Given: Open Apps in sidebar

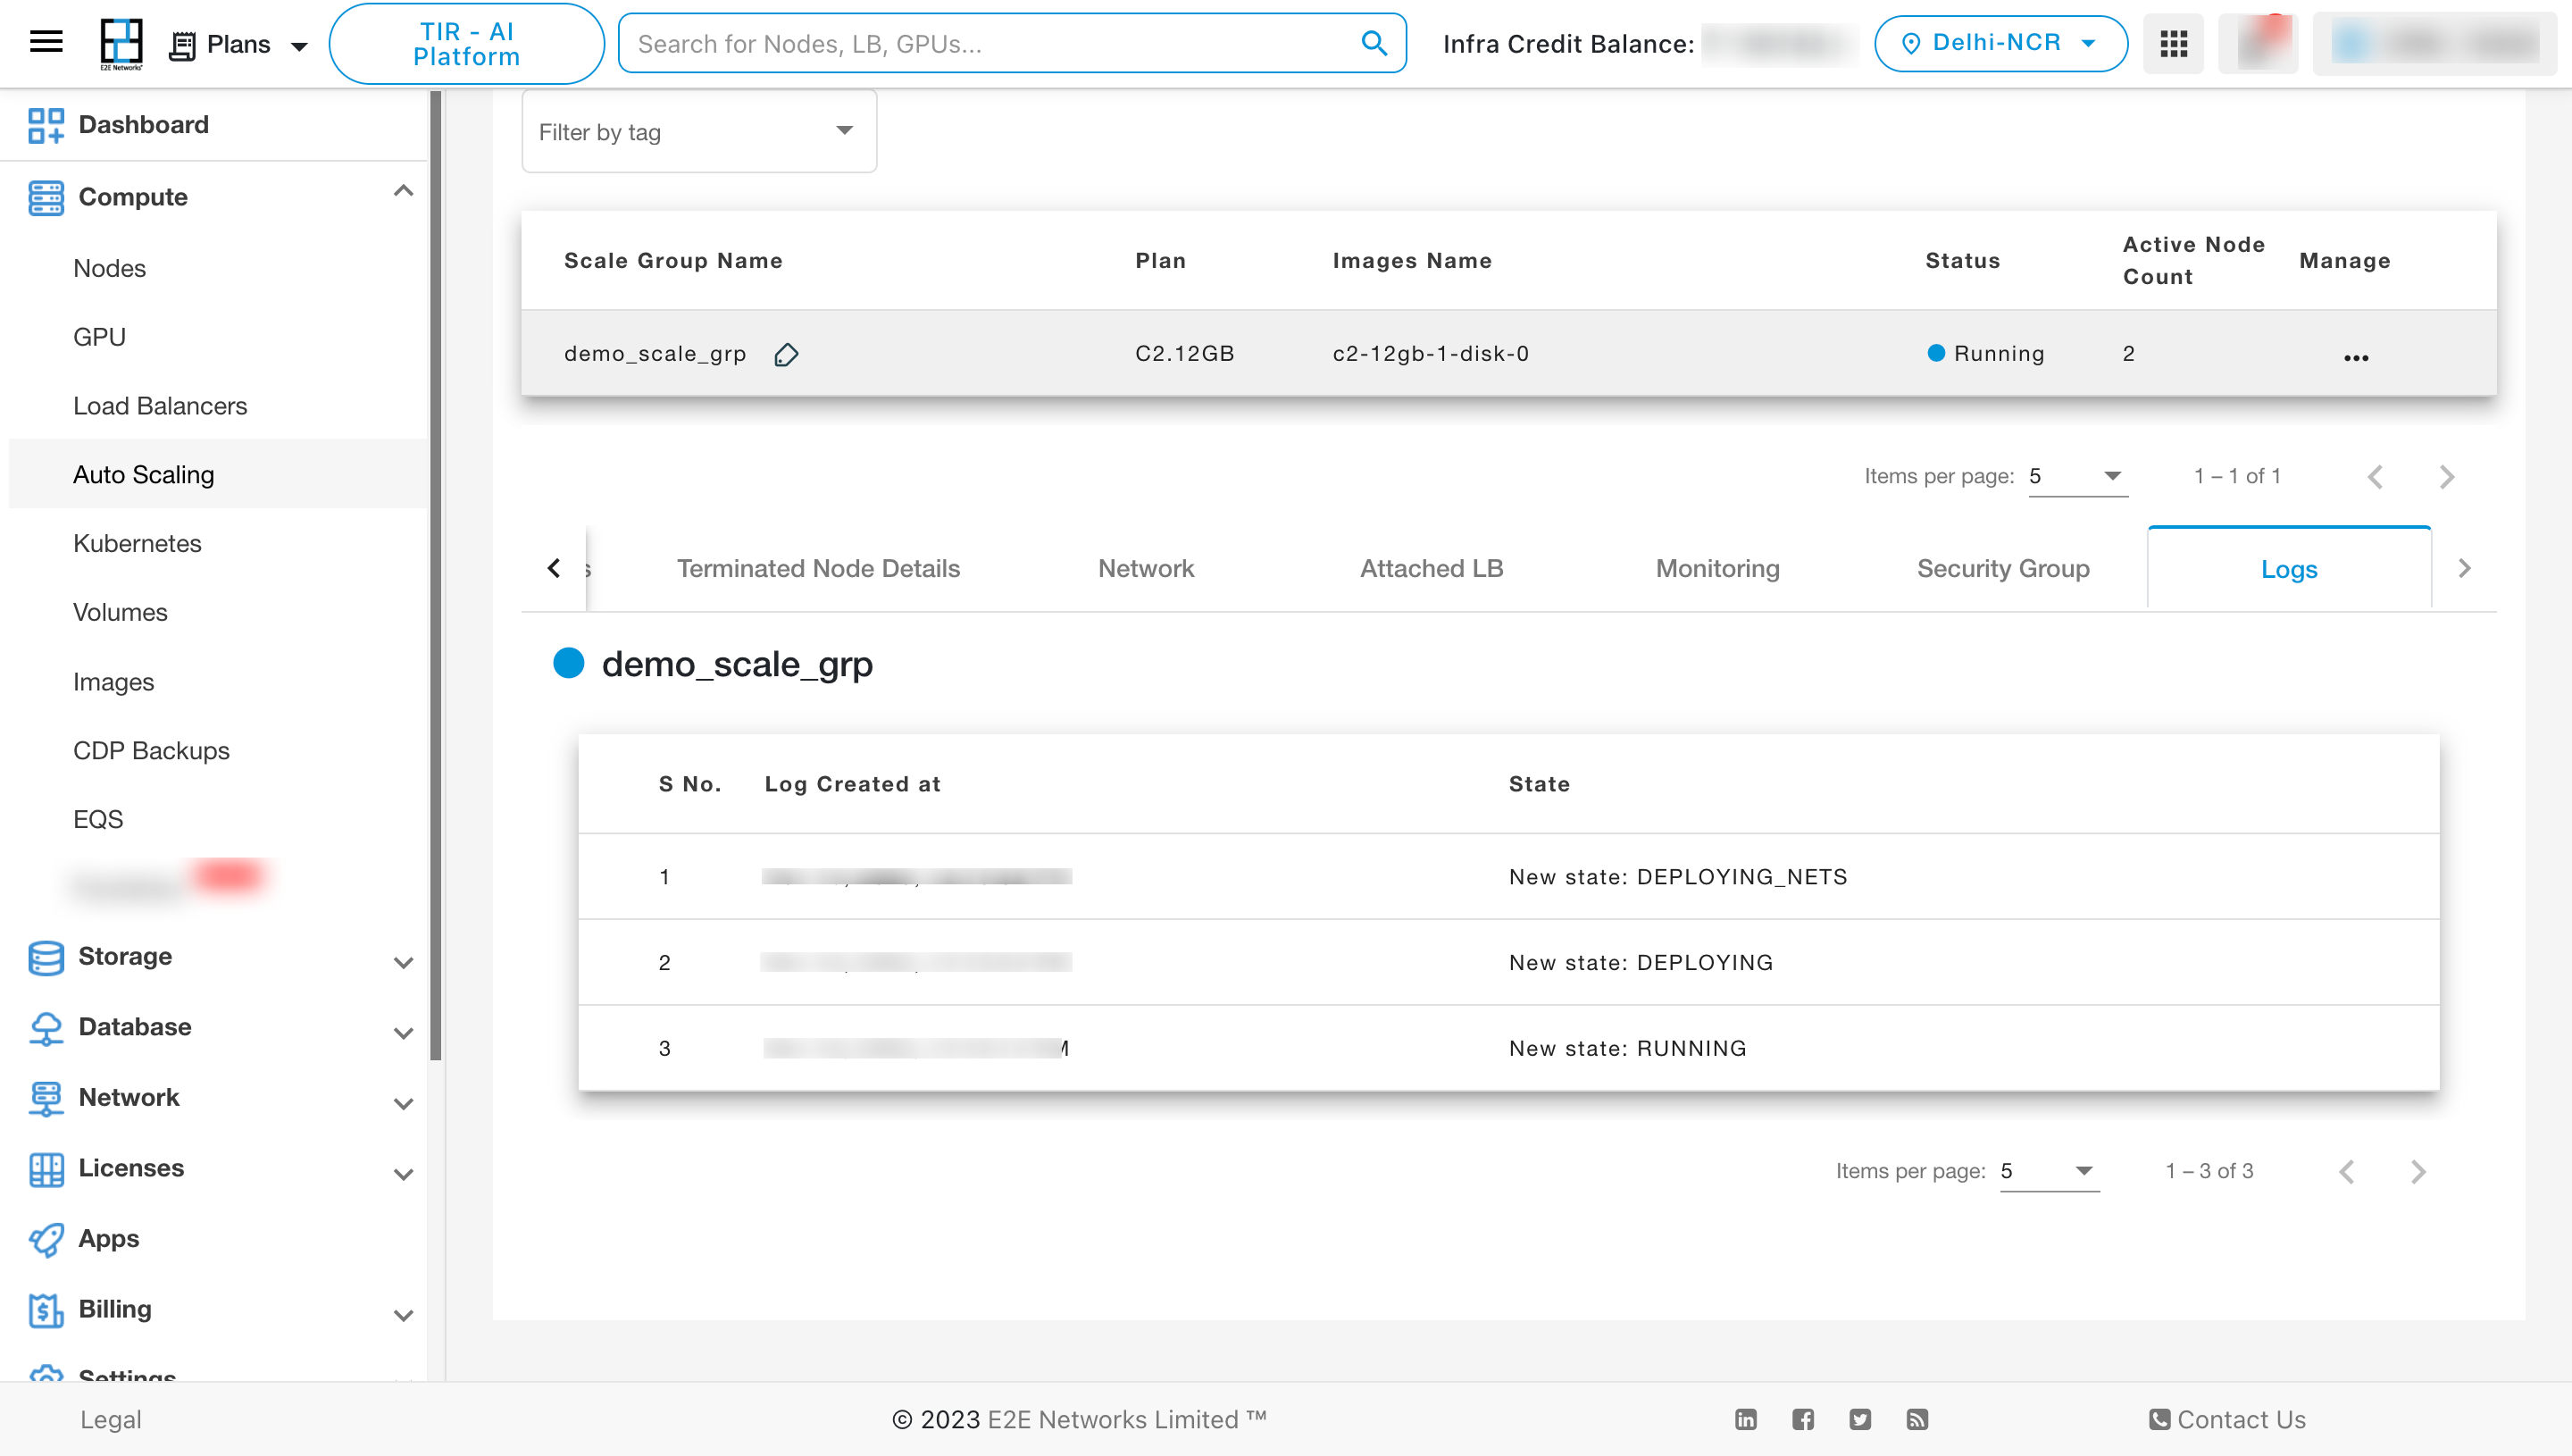Looking at the screenshot, I should 109,1238.
